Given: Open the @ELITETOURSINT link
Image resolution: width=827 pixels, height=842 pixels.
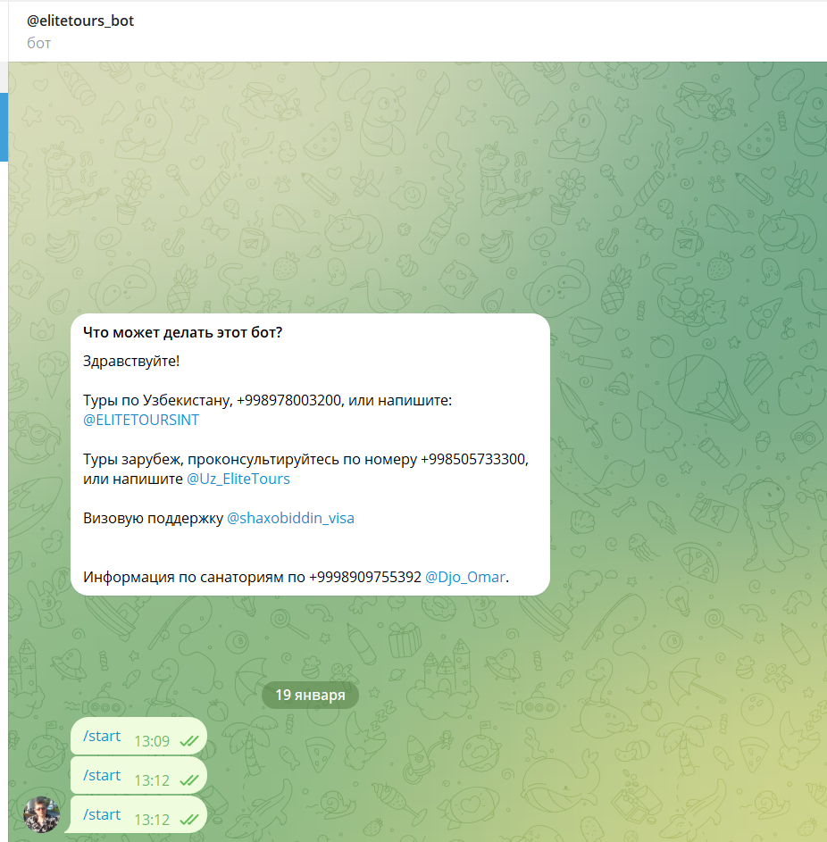Looking at the screenshot, I should click(x=141, y=420).
